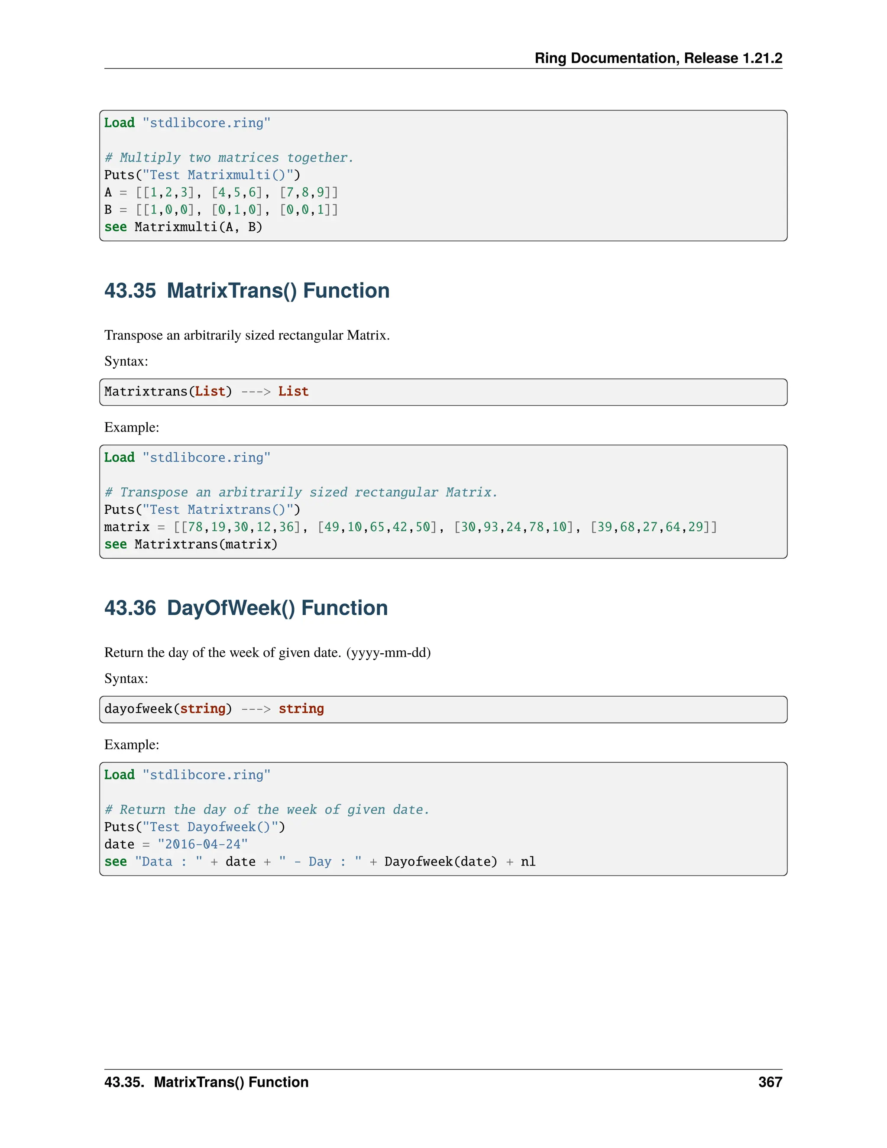Click the date = "2016-04-24" code line

(x=175, y=844)
